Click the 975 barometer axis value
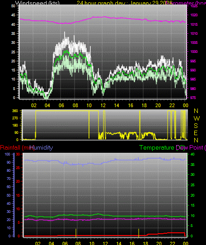 (193, 98)
